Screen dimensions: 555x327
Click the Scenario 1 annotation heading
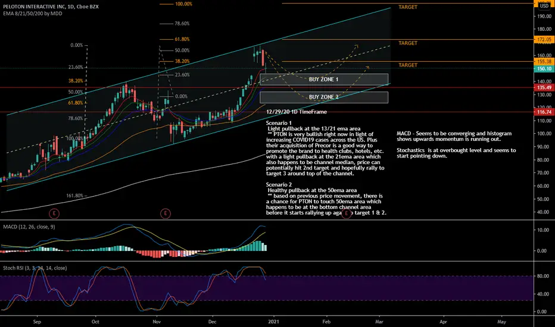(x=279, y=123)
